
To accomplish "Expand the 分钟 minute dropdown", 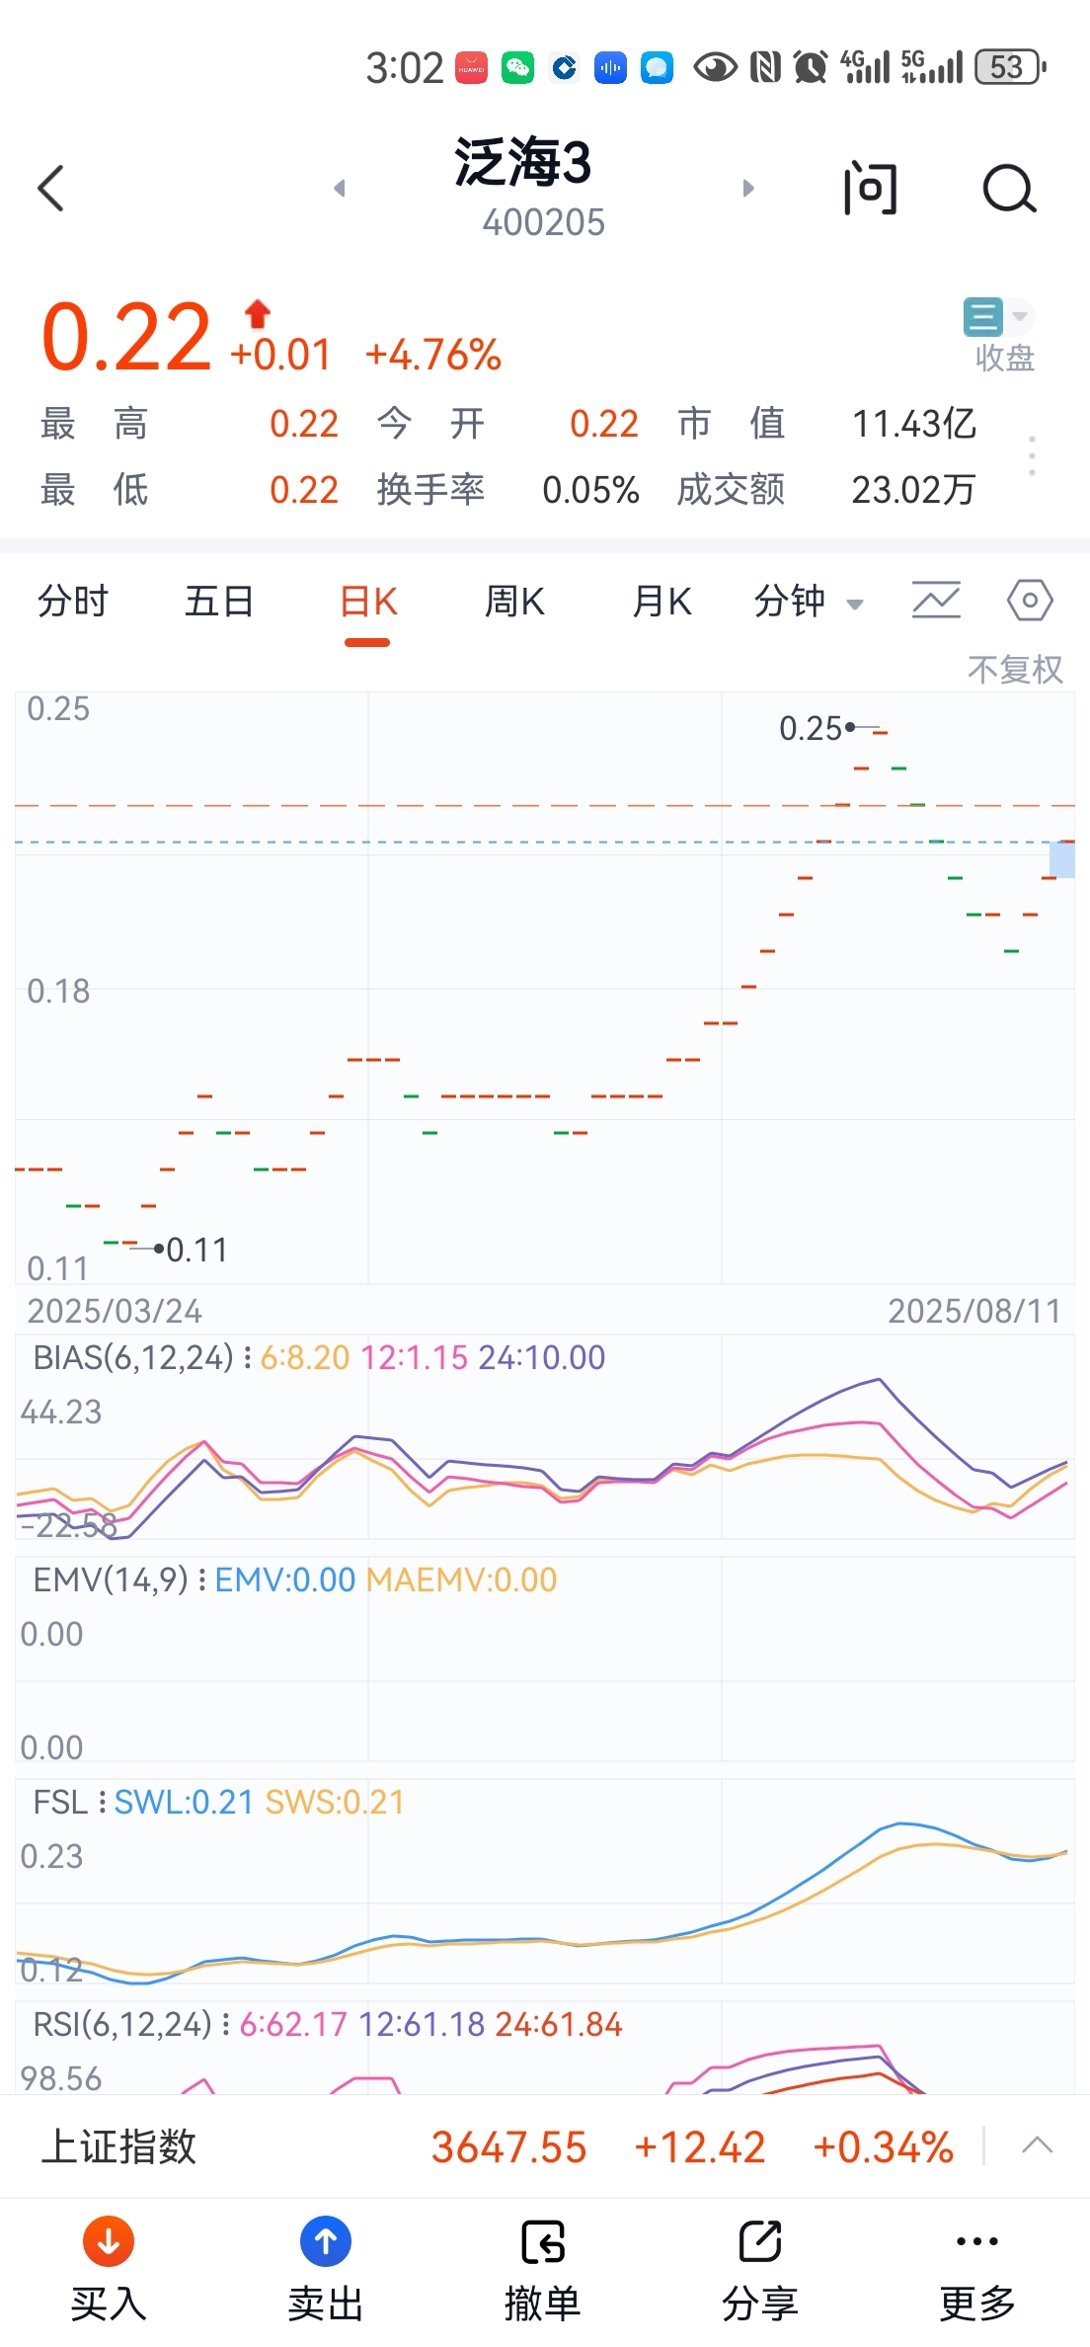I will [x=809, y=601].
